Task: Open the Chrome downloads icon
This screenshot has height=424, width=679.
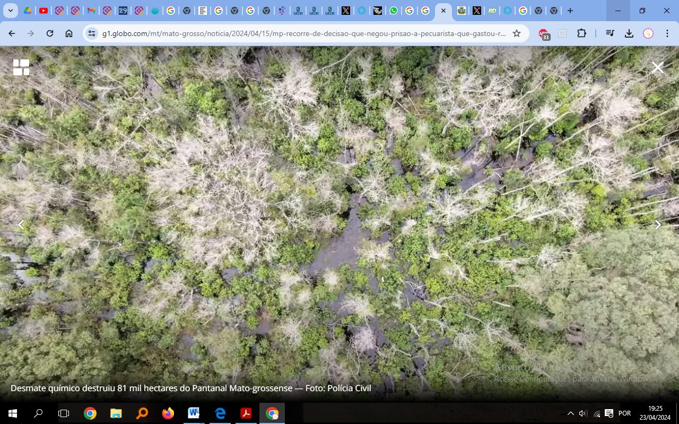Action: point(629,33)
